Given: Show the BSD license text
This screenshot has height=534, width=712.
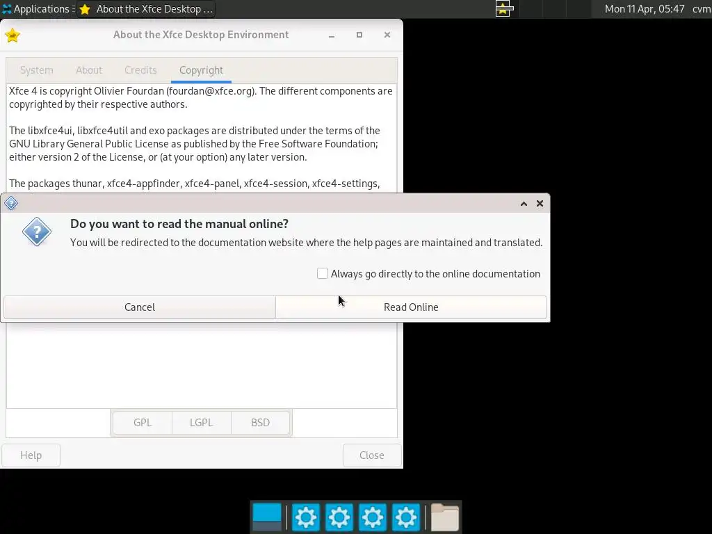Looking at the screenshot, I should [x=260, y=422].
